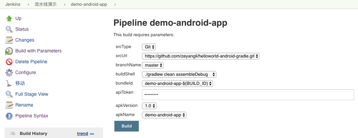Click the Changes notepad icon
The image size is (358, 138).
[x=9, y=40]
